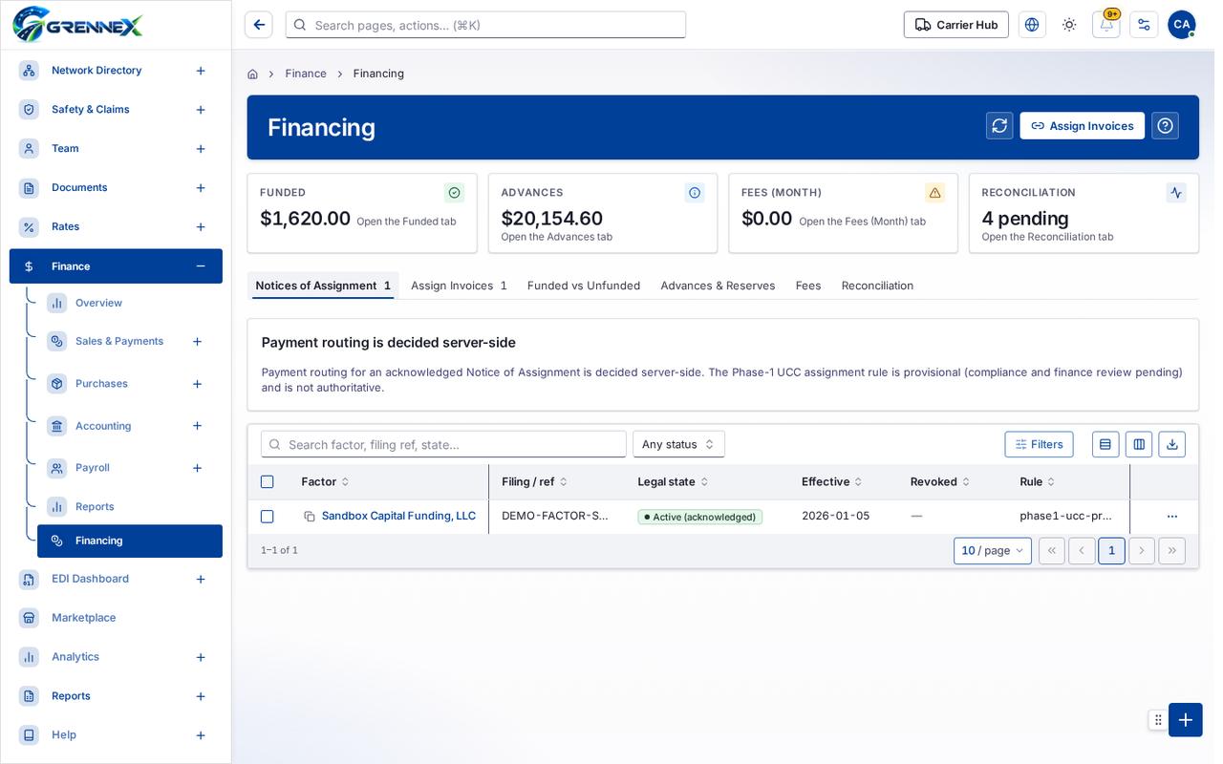Collapse the Finance sidebar section

pos(201,266)
